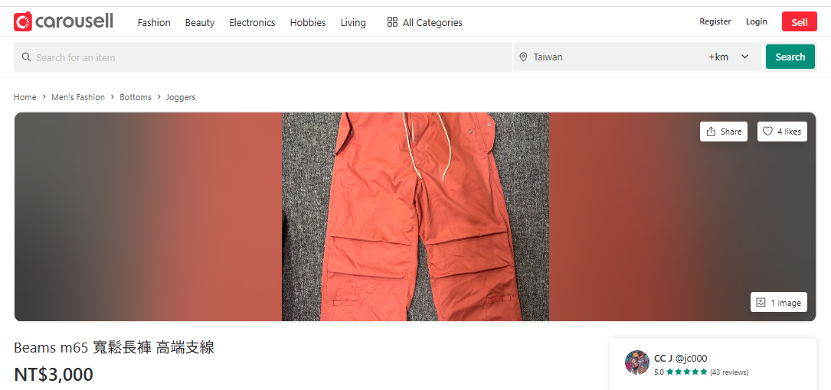Image resolution: width=831 pixels, height=390 pixels.
Task: Expand the distance km dropdown
Action: click(x=744, y=57)
